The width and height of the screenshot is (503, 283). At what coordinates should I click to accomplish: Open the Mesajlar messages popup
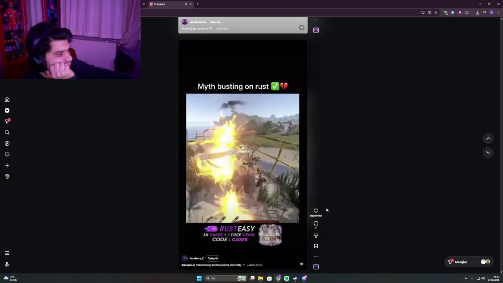pos(469,262)
